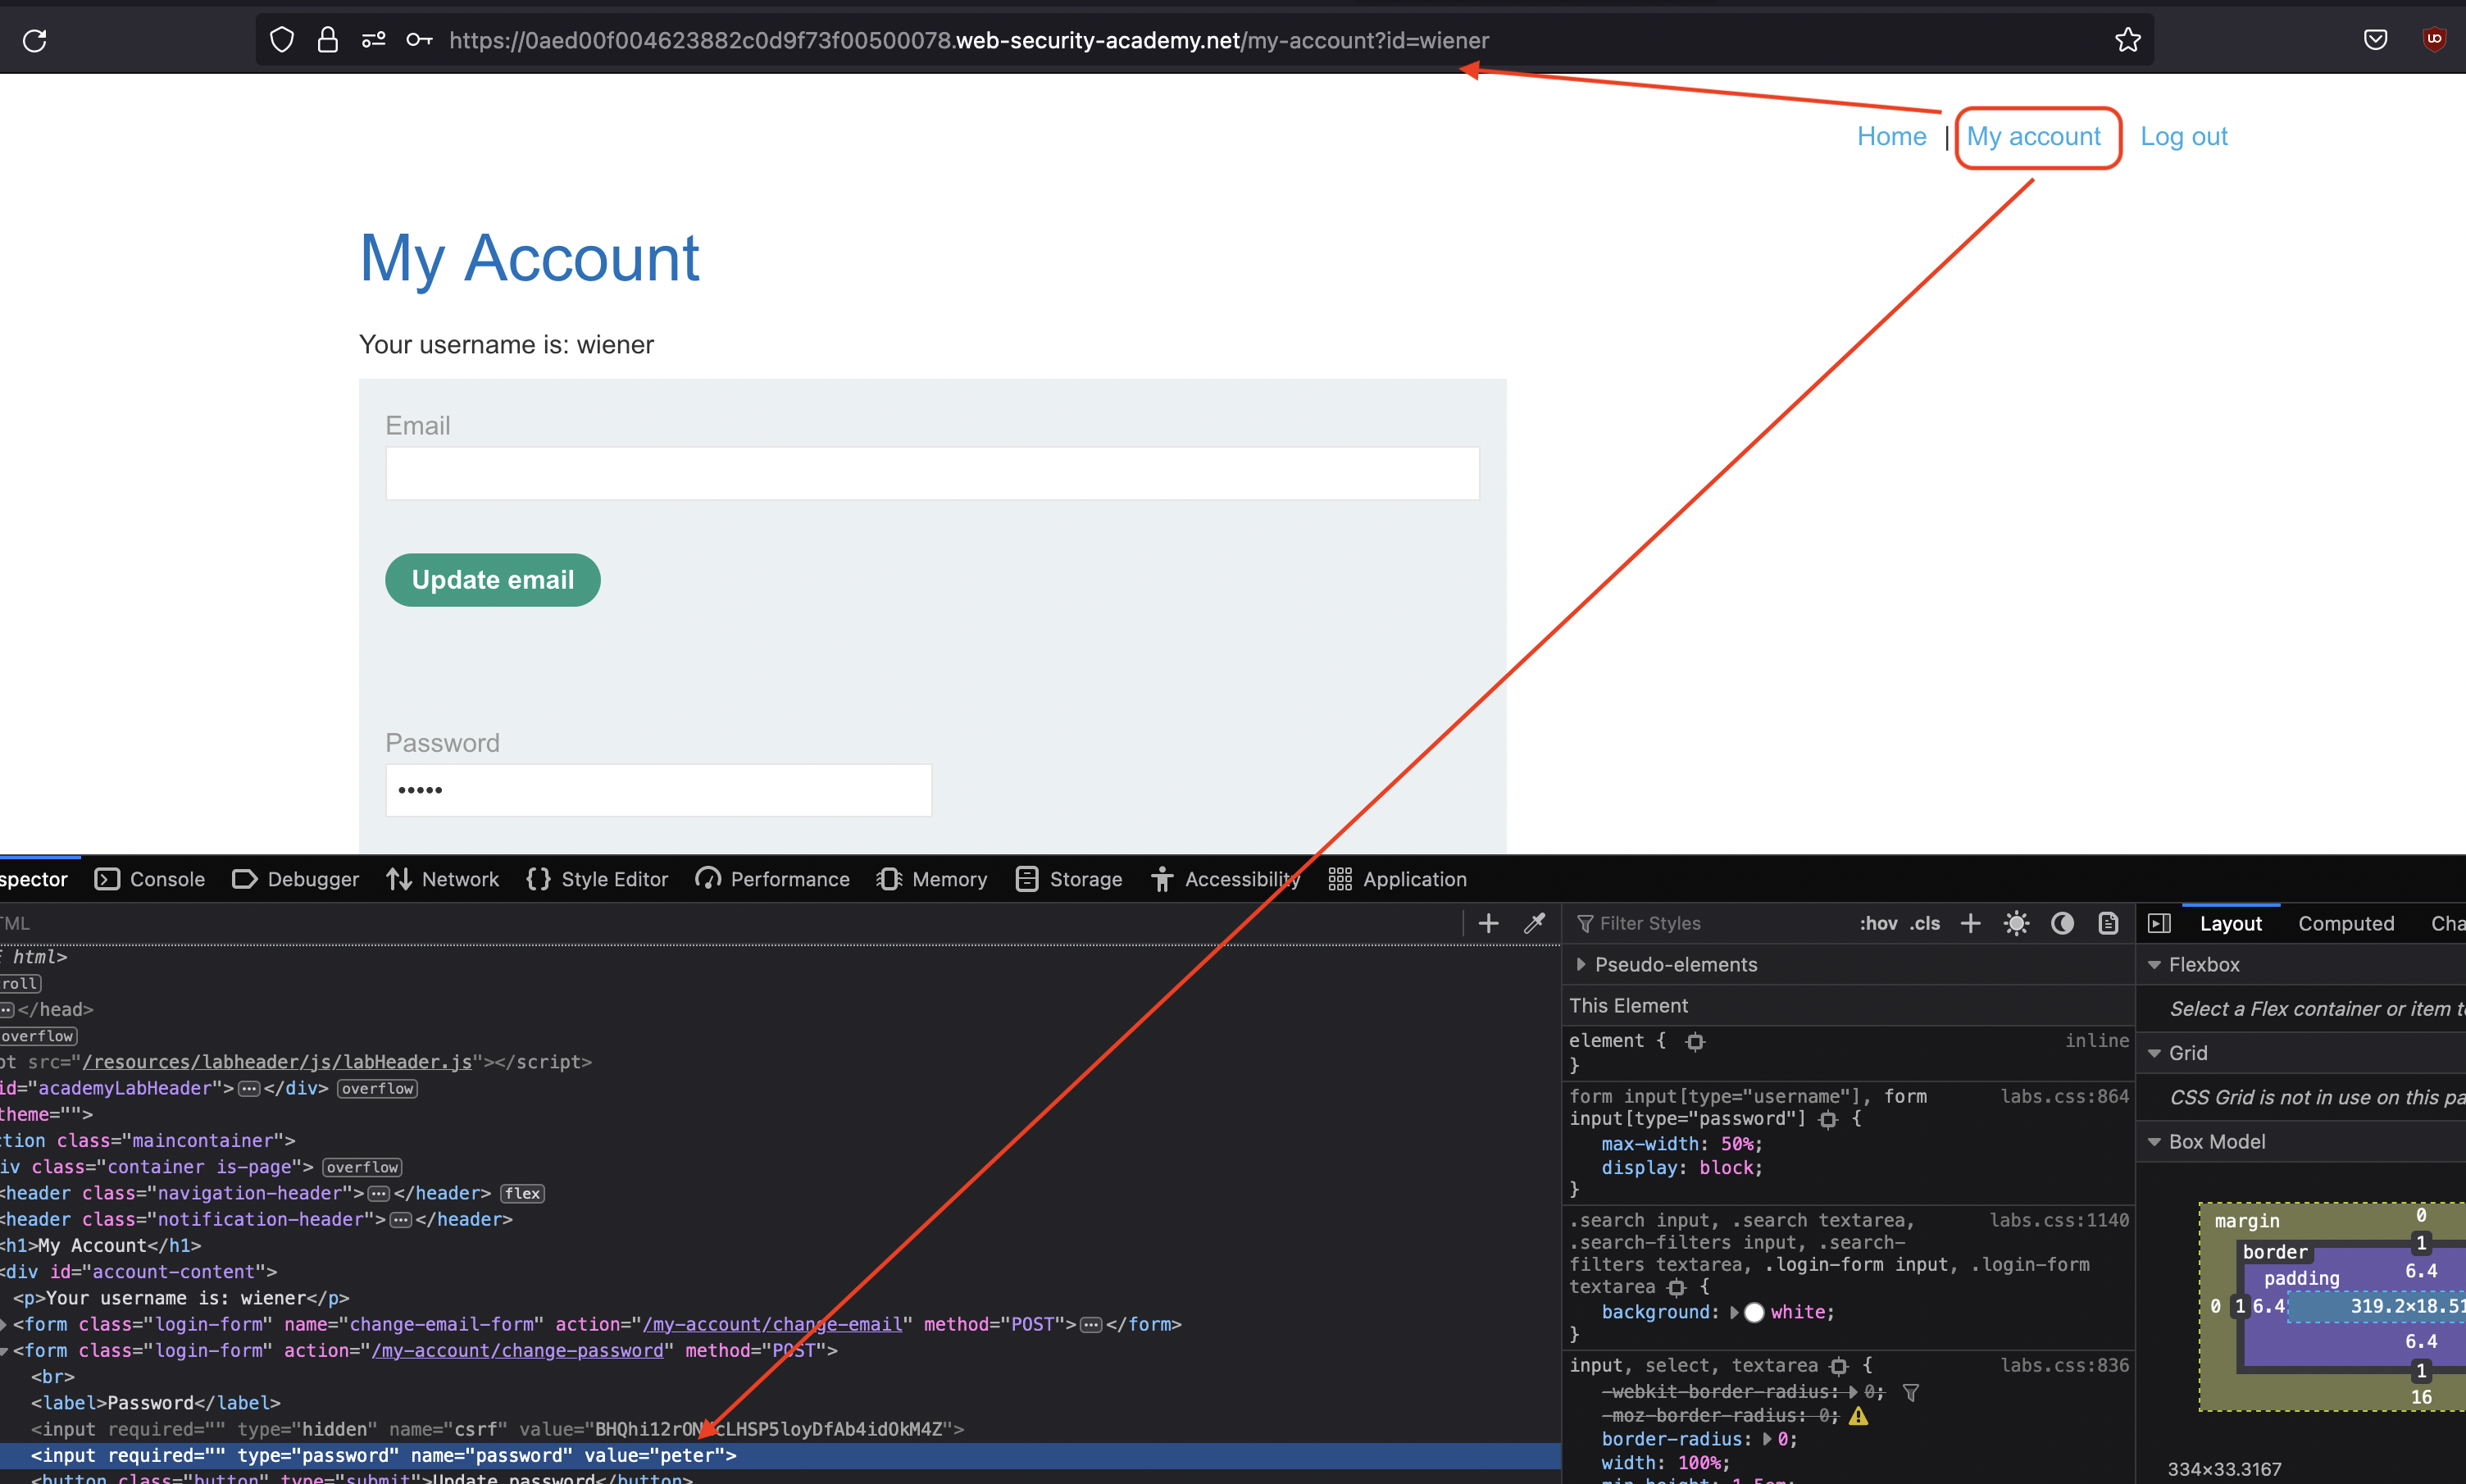The image size is (2466, 1484).
Task: Collapse the Flexbox section
Action: click(2154, 964)
